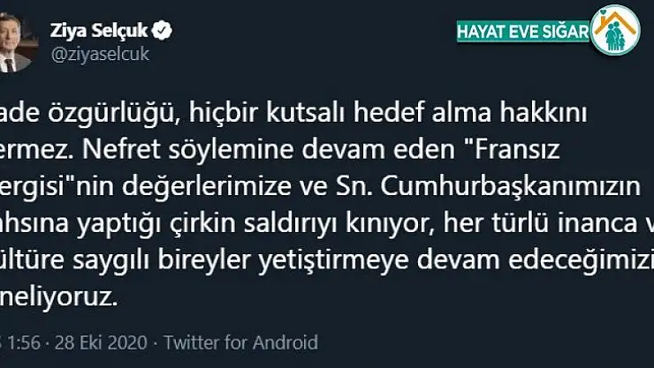Click the HAYAT EVE SIĞAR green banner

521,33
